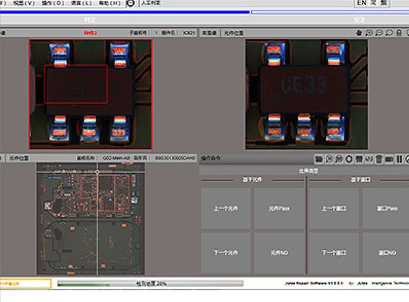Open the 操作(O) menu
Screen dimensions: 409x302
coord(52,3)
